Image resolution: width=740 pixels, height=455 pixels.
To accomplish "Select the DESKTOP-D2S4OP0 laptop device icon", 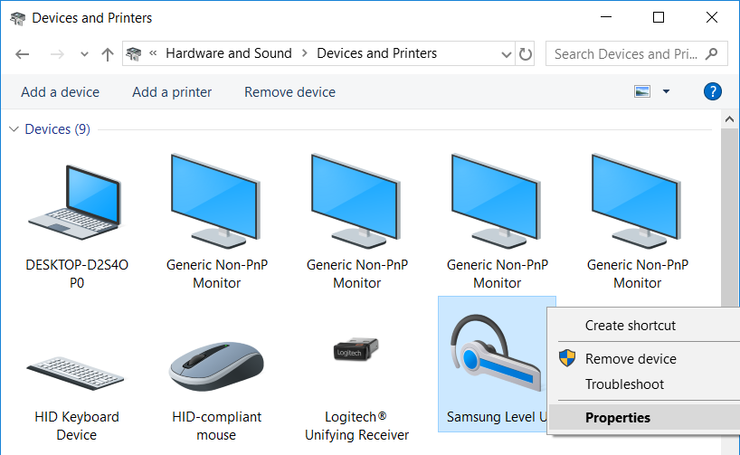I will [75, 202].
